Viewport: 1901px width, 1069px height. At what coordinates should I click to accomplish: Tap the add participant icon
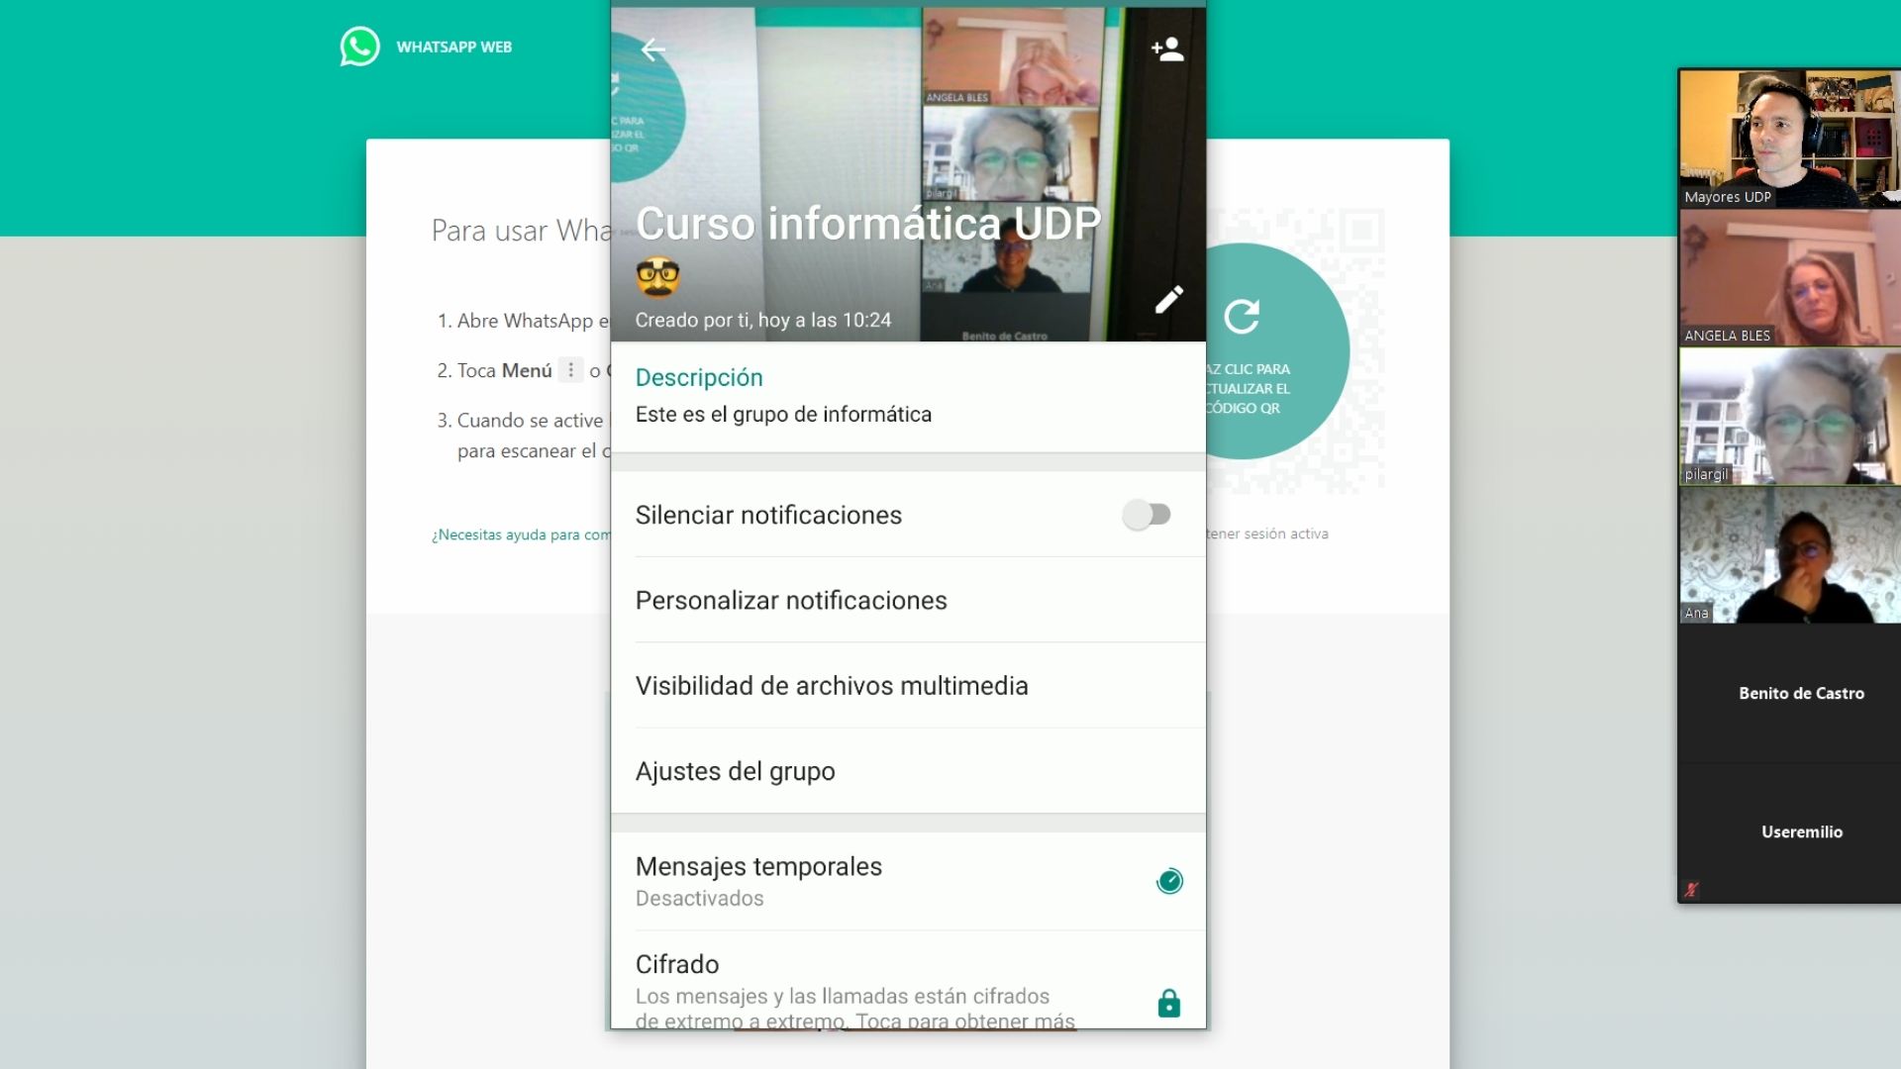click(x=1167, y=49)
